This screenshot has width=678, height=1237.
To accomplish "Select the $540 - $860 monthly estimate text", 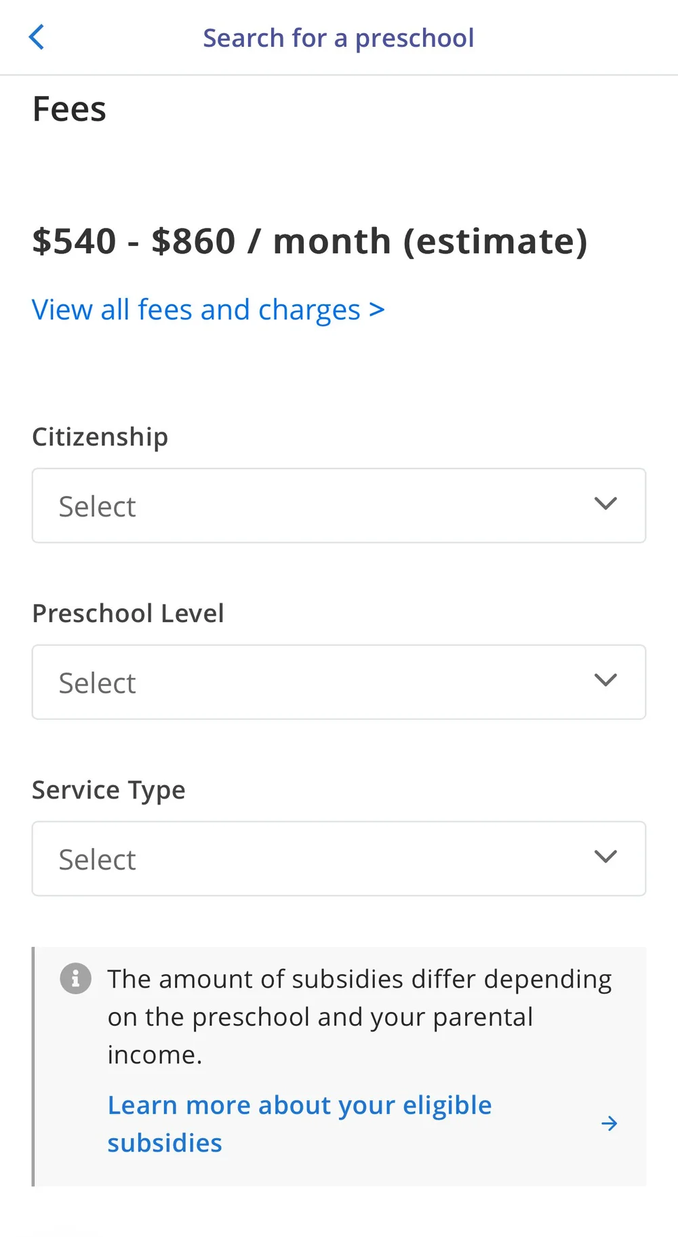I will pos(310,241).
